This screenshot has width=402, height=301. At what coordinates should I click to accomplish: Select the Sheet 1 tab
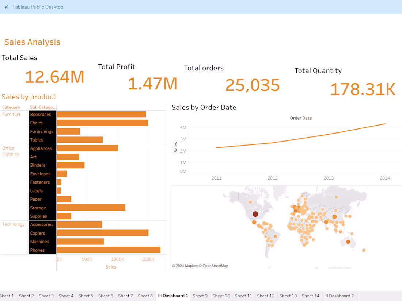[7, 296]
